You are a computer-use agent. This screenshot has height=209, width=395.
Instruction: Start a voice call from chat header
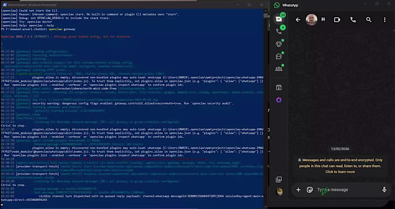(x=353, y=20)
